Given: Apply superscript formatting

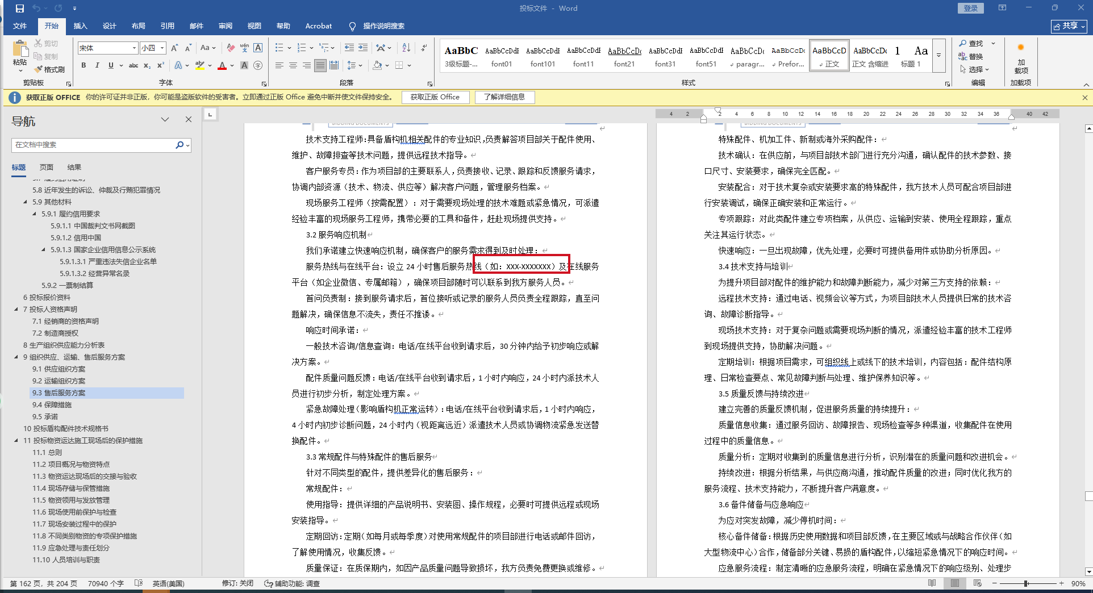Looking at the screenshot, I should 161,65.
